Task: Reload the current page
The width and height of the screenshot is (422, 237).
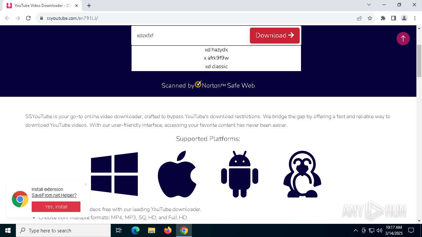Action: [x=28, y=18]
